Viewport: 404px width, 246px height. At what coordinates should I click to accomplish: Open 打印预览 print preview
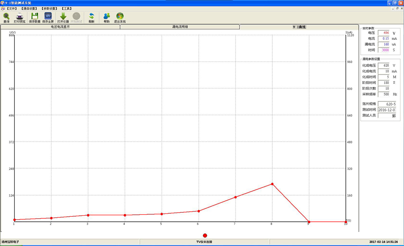20,18
